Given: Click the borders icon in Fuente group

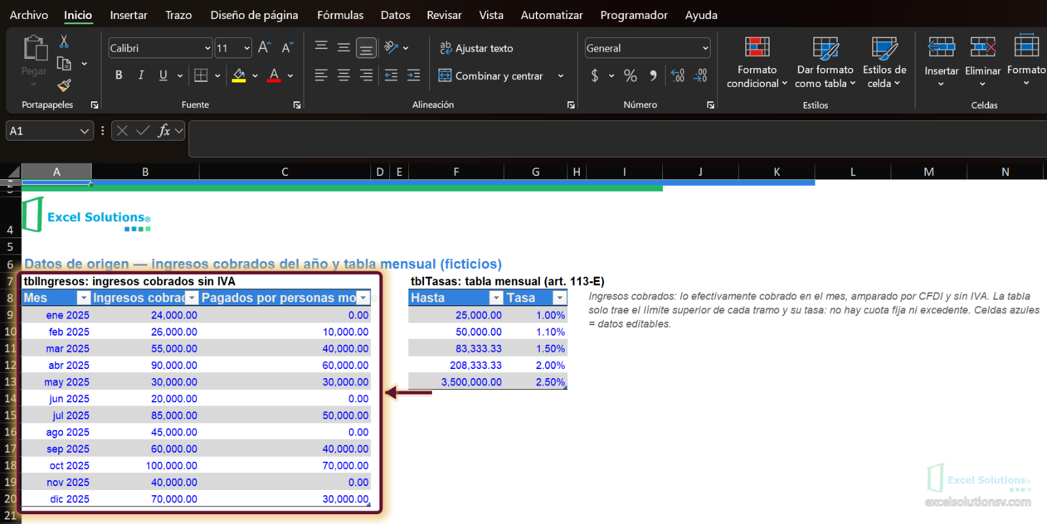Looking at the screenshot, I should [201, 75].
